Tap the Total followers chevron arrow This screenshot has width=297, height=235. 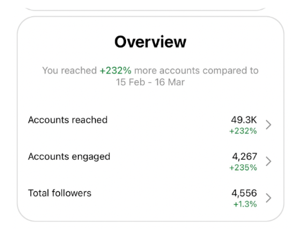[x=269, y=198]
